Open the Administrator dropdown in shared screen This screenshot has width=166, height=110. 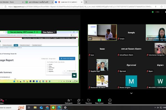click(48, 38)
